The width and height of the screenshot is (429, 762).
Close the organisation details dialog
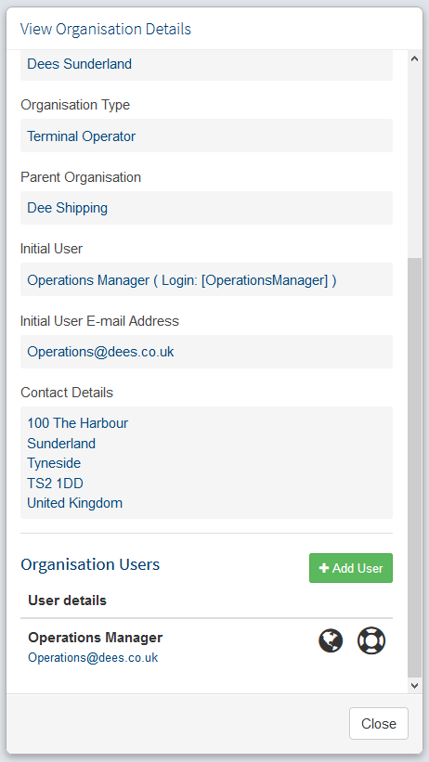(x=379, y=724)
